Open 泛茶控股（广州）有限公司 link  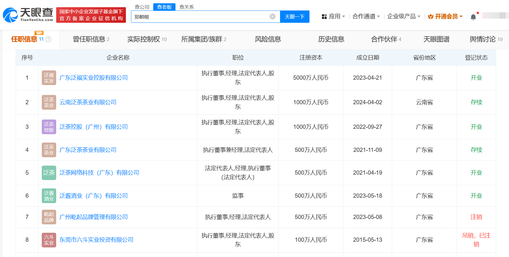(94, 127)
